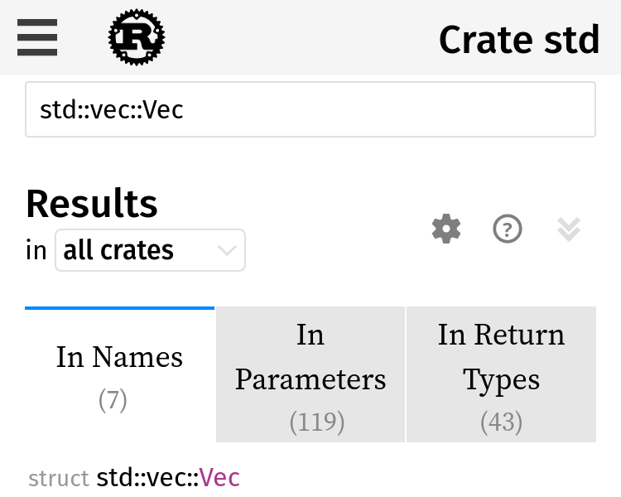This screenshot has width=621, height=497.
Task: Open the hamburger sidebar menu
Action: click(37, 37)
